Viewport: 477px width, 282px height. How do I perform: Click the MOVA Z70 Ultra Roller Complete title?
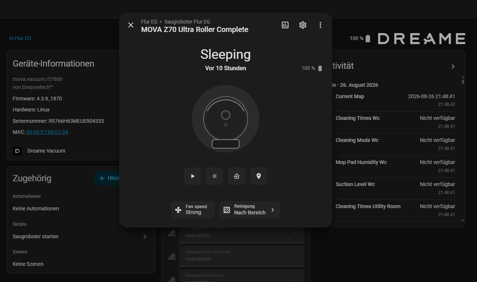(x=195, y=29)
